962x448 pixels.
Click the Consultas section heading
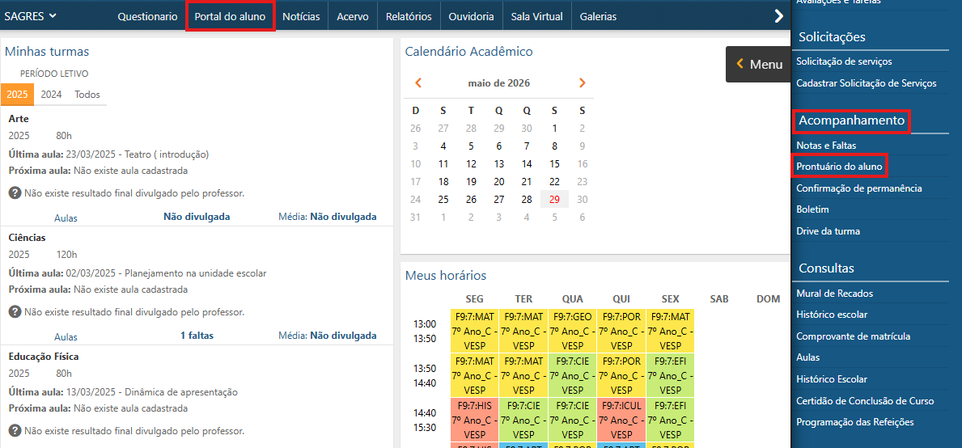(826, 268)
